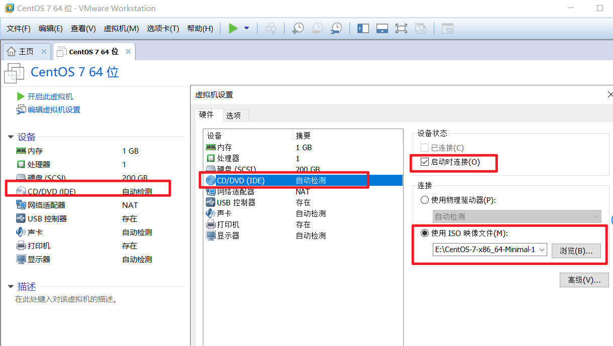Screen dimensions: 613x346
Task: Toggle the 启动时连接(O) checkbox
Action: [425, 162]
